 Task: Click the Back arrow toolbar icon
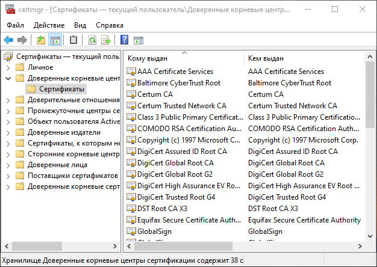(8, 40)
